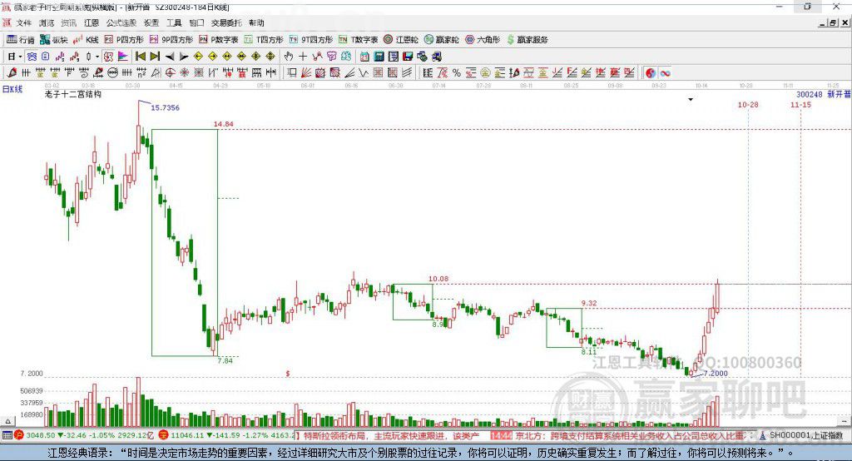
Task: Toggle the colorful flag icon
Action: click(x=123, y=57)
